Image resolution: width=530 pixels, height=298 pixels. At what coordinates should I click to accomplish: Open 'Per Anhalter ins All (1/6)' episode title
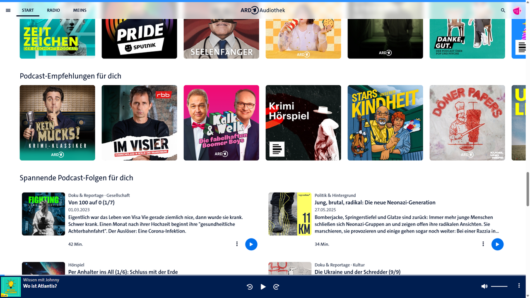123,272
